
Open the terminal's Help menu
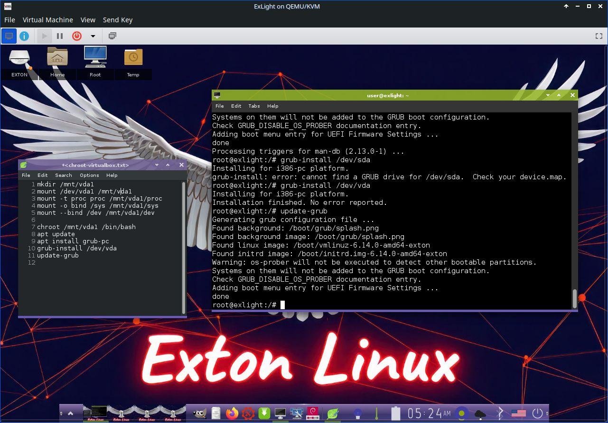point(272,106)
